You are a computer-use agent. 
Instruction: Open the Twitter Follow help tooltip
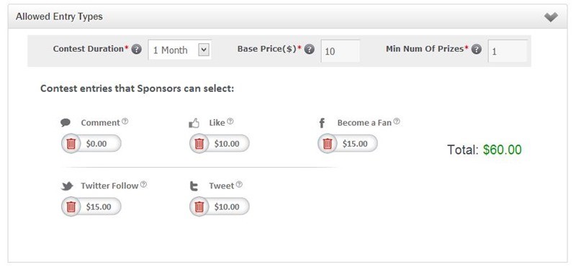point(143,184)
